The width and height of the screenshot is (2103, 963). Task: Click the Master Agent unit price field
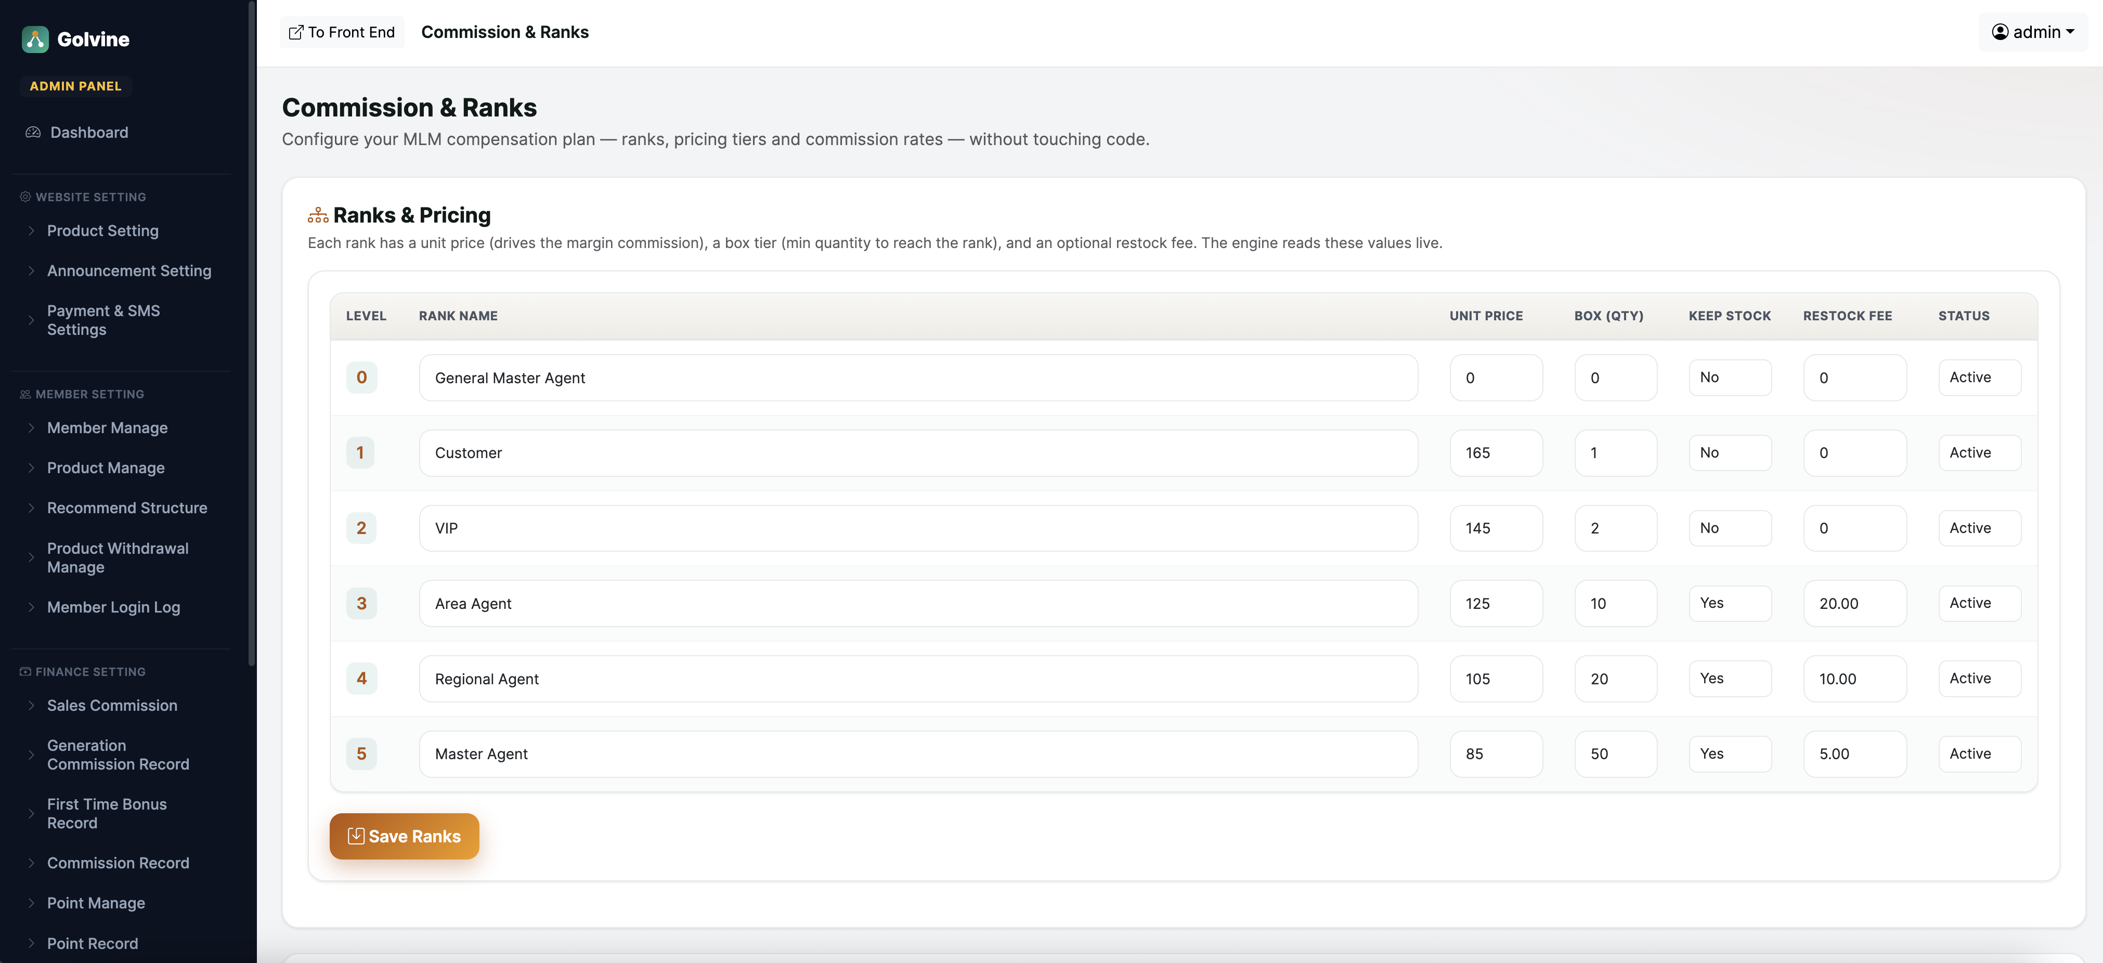1496,754
